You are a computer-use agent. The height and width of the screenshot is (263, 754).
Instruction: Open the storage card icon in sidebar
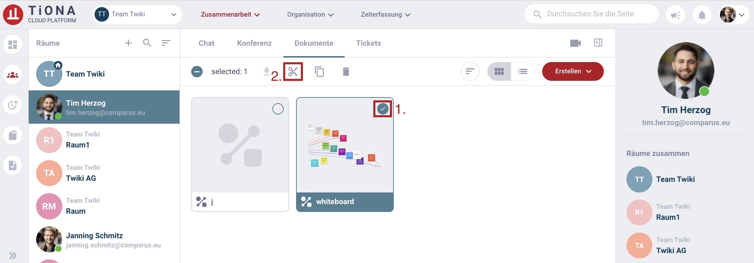(13, 135)
